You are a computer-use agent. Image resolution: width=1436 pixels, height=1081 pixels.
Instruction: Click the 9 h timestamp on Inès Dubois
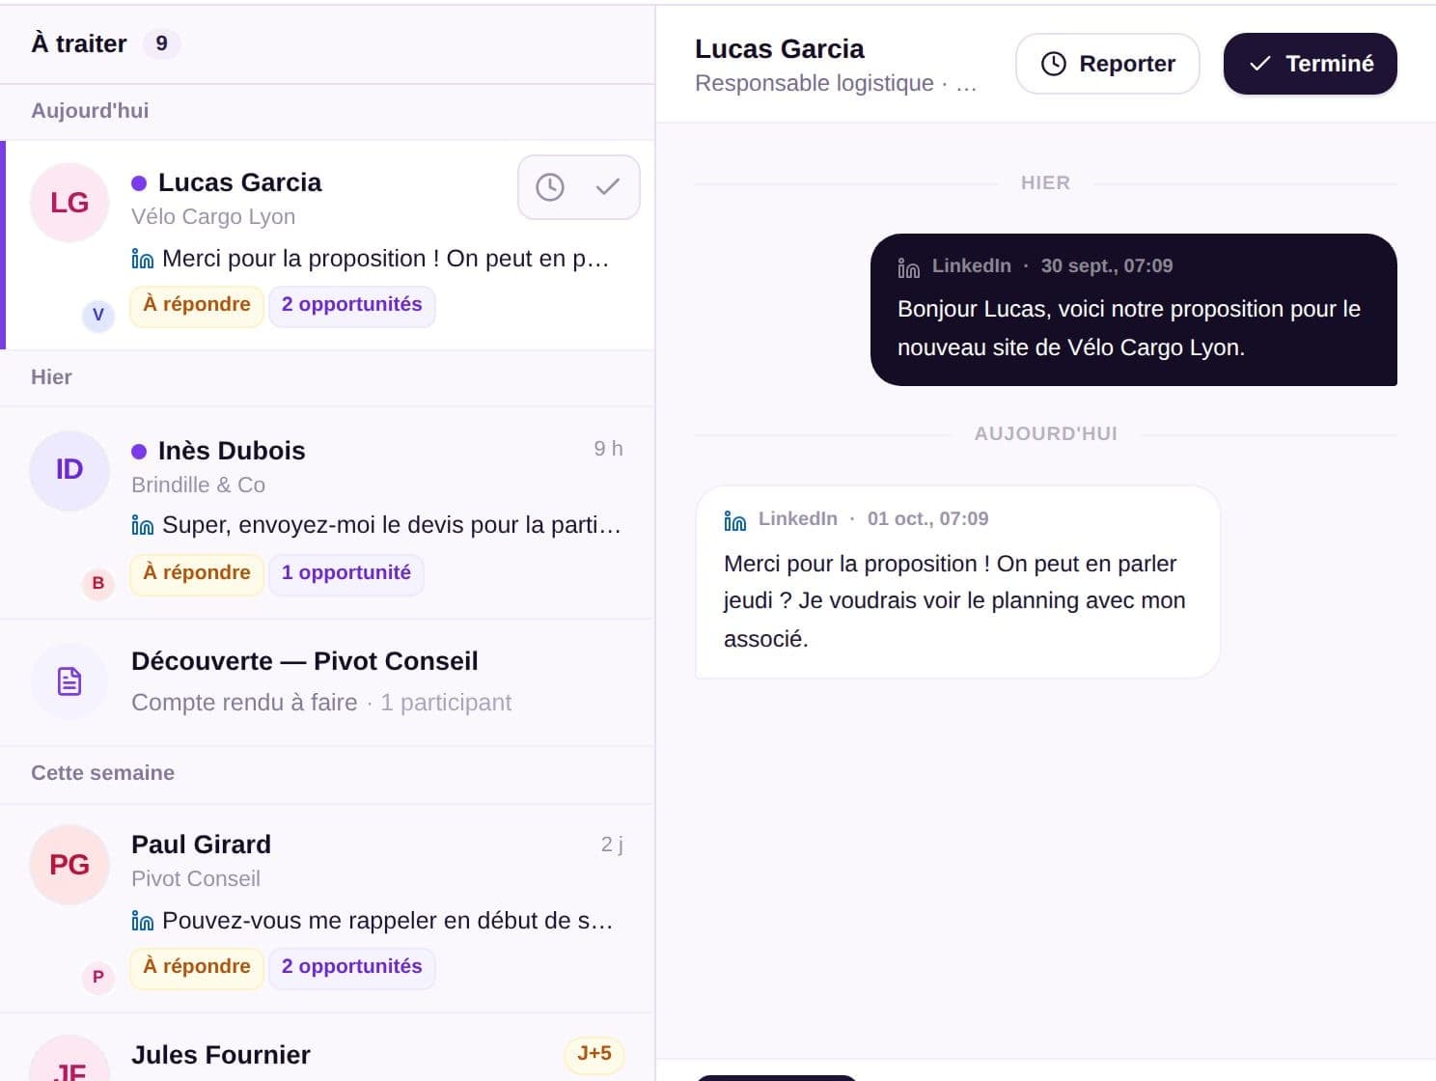[x=608, y=449]
